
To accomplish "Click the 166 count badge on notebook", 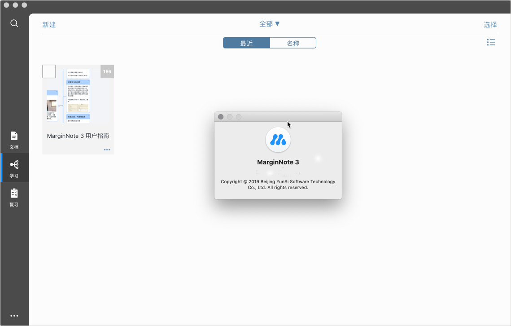I will 107,71.
